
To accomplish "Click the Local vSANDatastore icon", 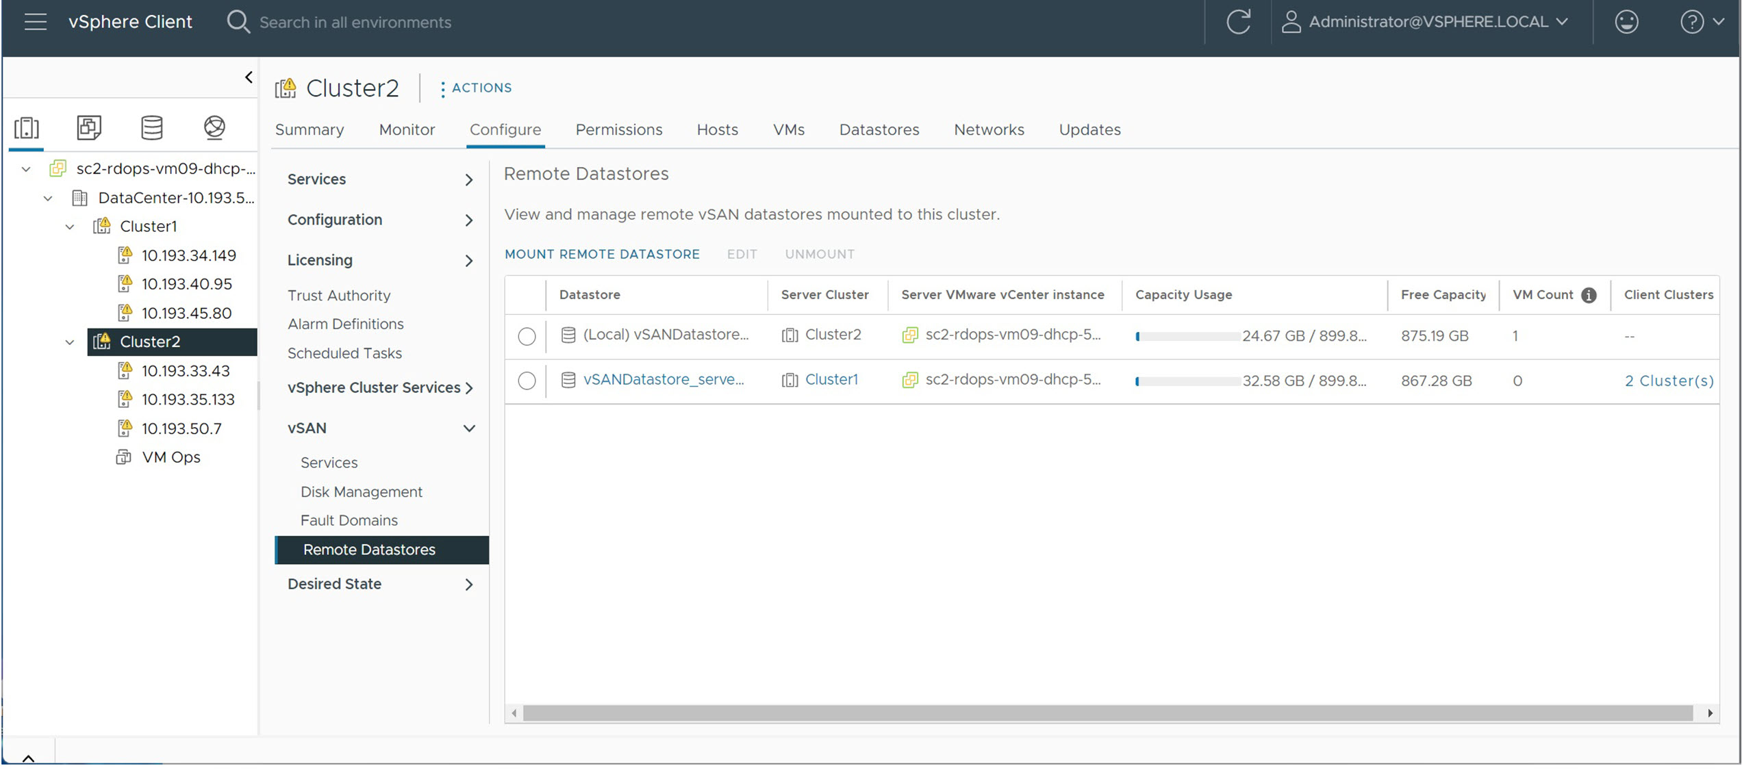I will (x=566, y=335).
